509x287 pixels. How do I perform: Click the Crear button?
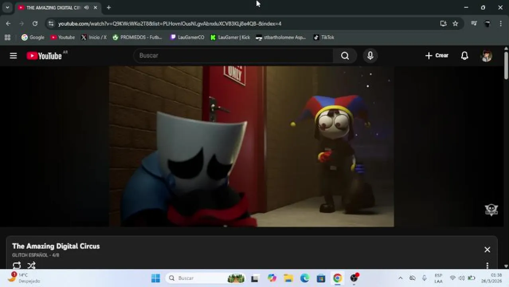pos(437,56)
